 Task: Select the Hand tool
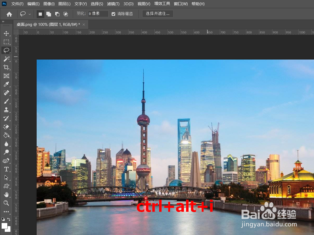[6, 195]
